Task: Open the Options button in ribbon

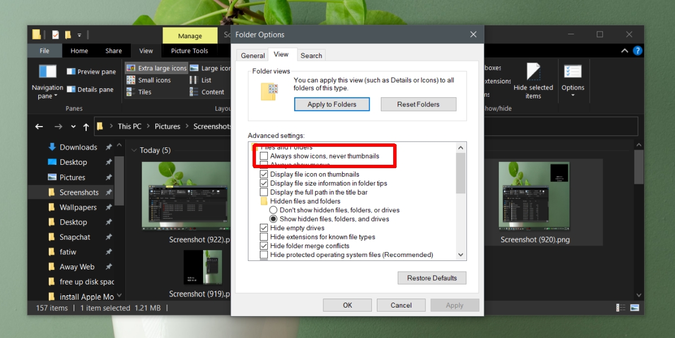Action: [573, 80]
